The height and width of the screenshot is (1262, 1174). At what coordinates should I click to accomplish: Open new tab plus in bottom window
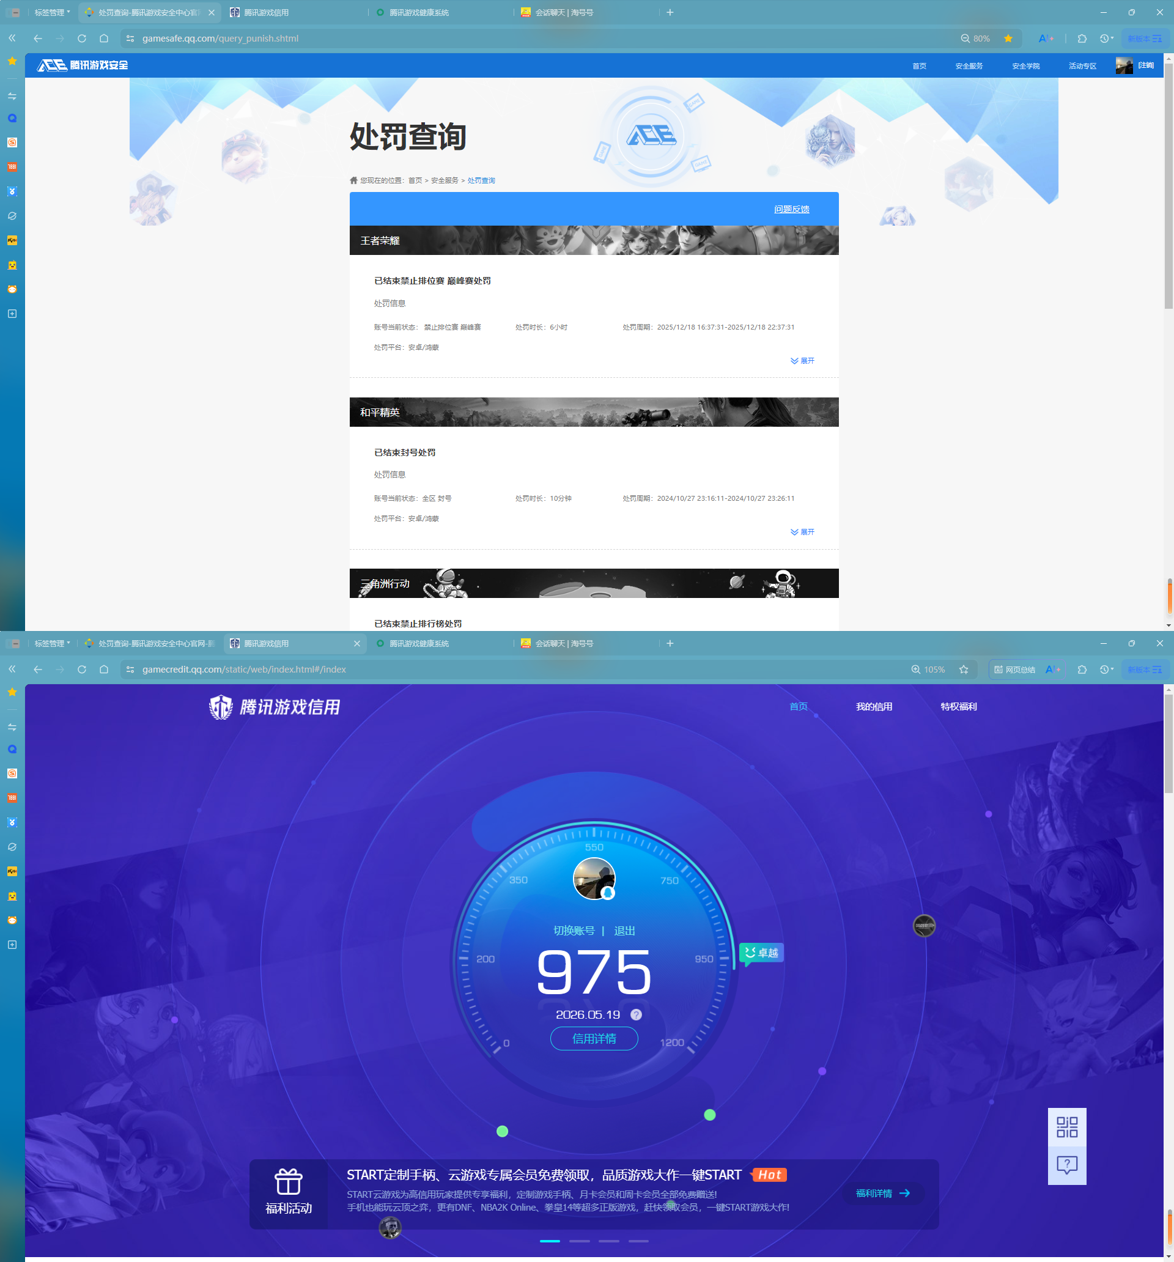[670, 643]
